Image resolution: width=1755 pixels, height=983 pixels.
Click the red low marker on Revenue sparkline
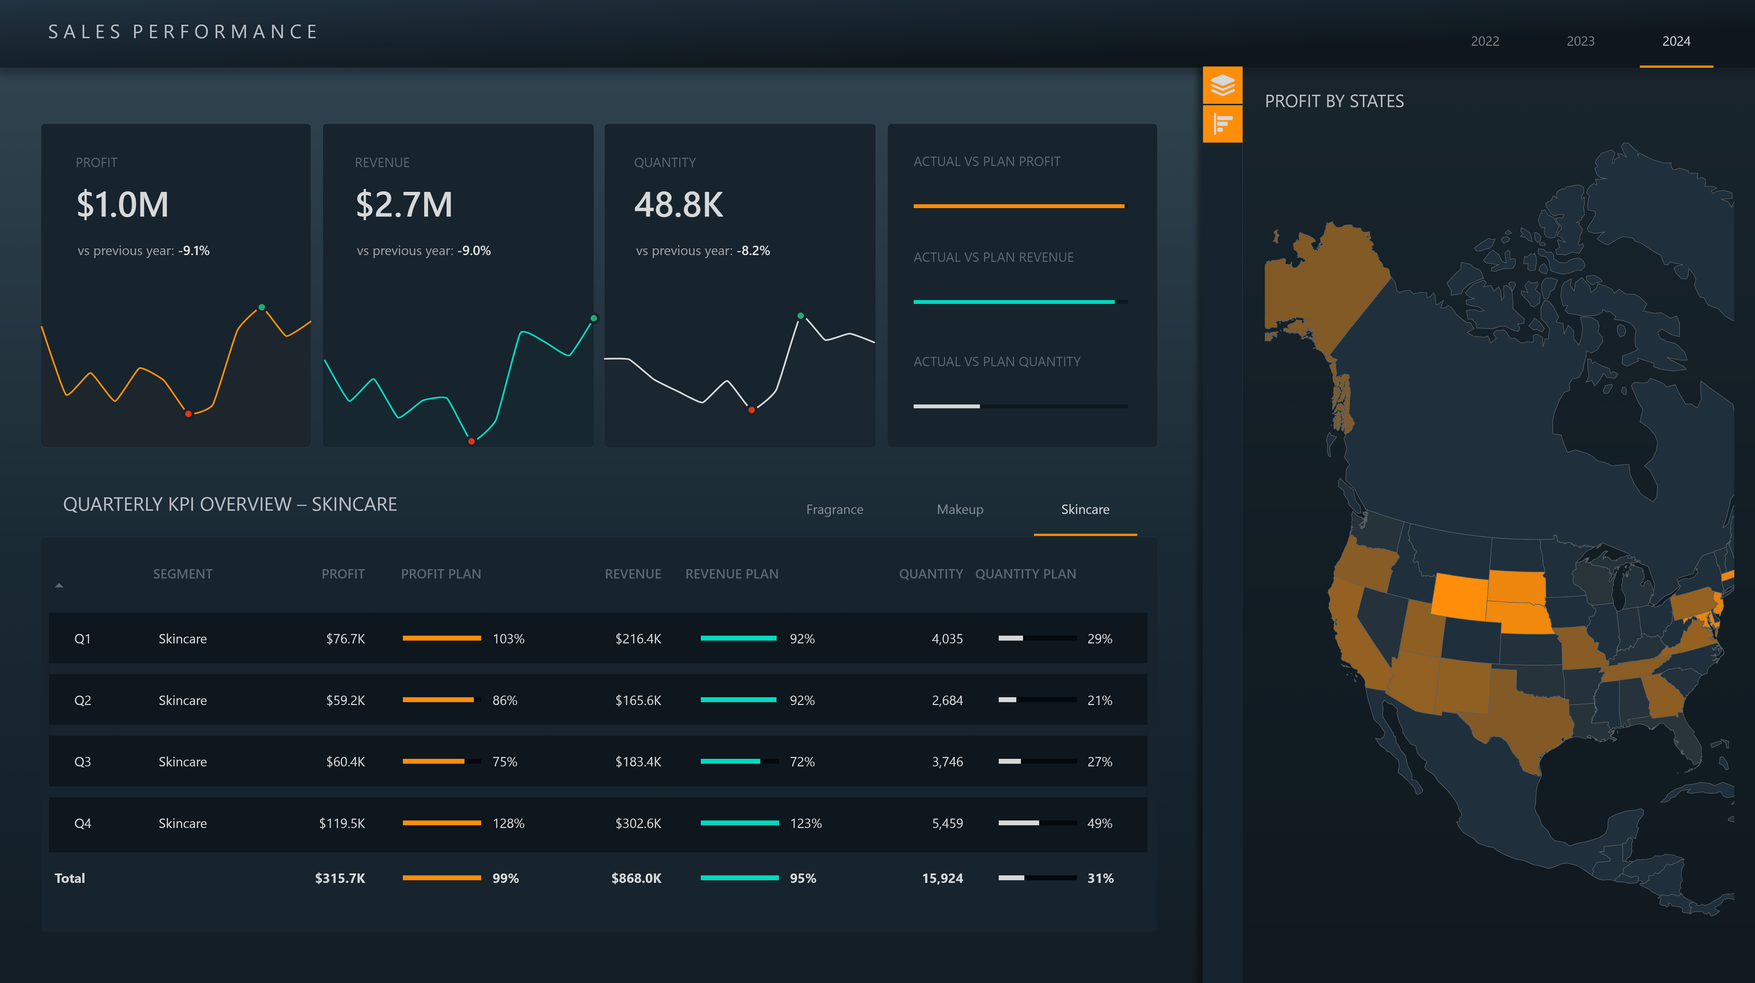coord(472,441)
